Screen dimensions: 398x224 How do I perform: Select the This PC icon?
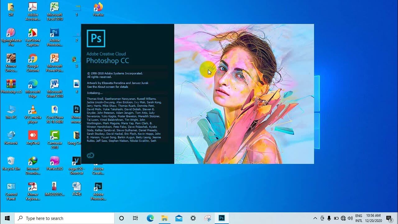11,112
